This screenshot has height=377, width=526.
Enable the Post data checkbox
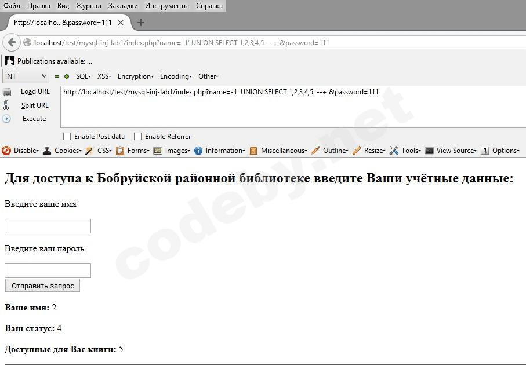click(67, 137)
